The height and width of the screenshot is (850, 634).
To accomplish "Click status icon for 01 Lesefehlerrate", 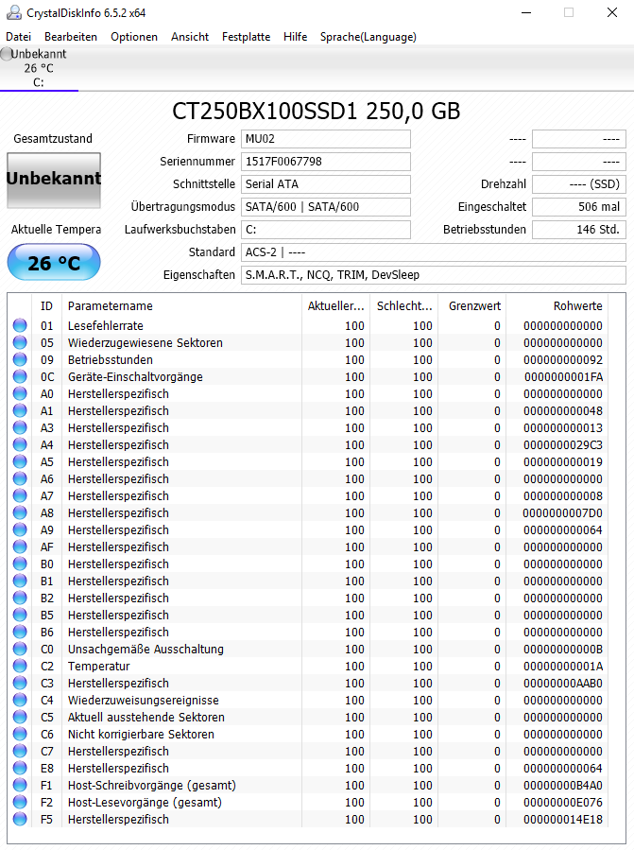I will click(x=20, y=325).
